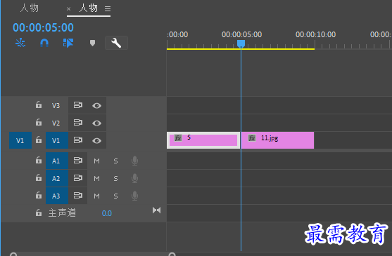Screen dimensions: 392x256
Task: Mute track A1 with M button
Action: (x=96, y=161)
